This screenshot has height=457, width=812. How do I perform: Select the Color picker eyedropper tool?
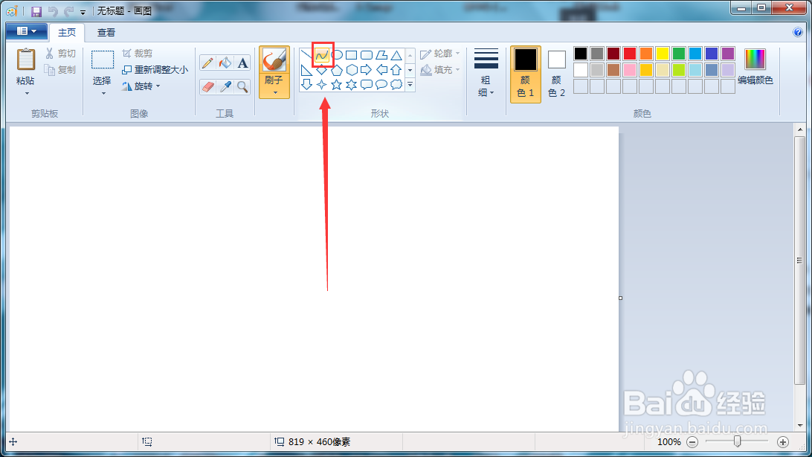coord(225,86)
